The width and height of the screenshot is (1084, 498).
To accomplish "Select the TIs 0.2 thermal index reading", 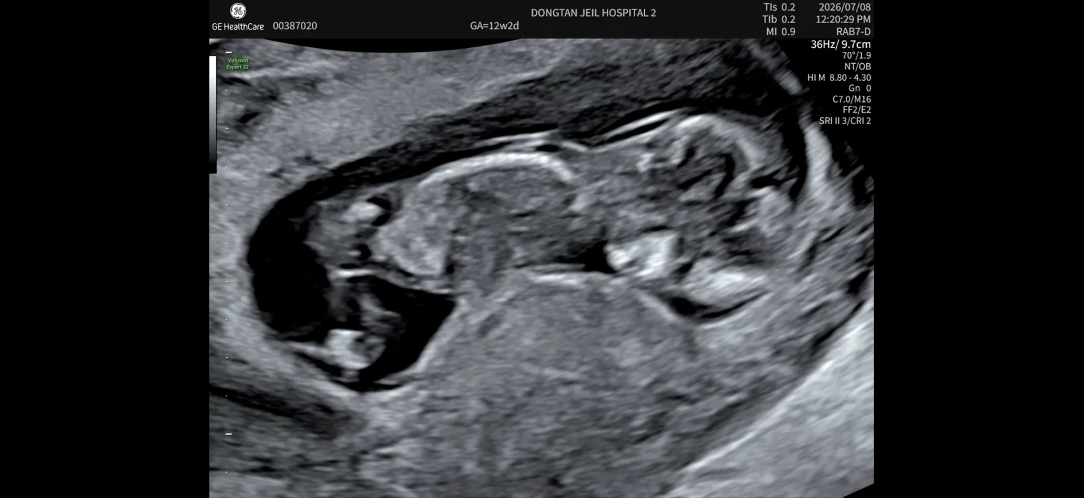I will point(779,7).
